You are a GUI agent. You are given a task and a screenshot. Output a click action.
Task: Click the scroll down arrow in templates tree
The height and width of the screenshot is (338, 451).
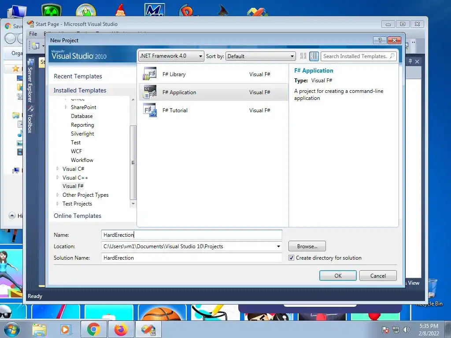pos(133,203)
